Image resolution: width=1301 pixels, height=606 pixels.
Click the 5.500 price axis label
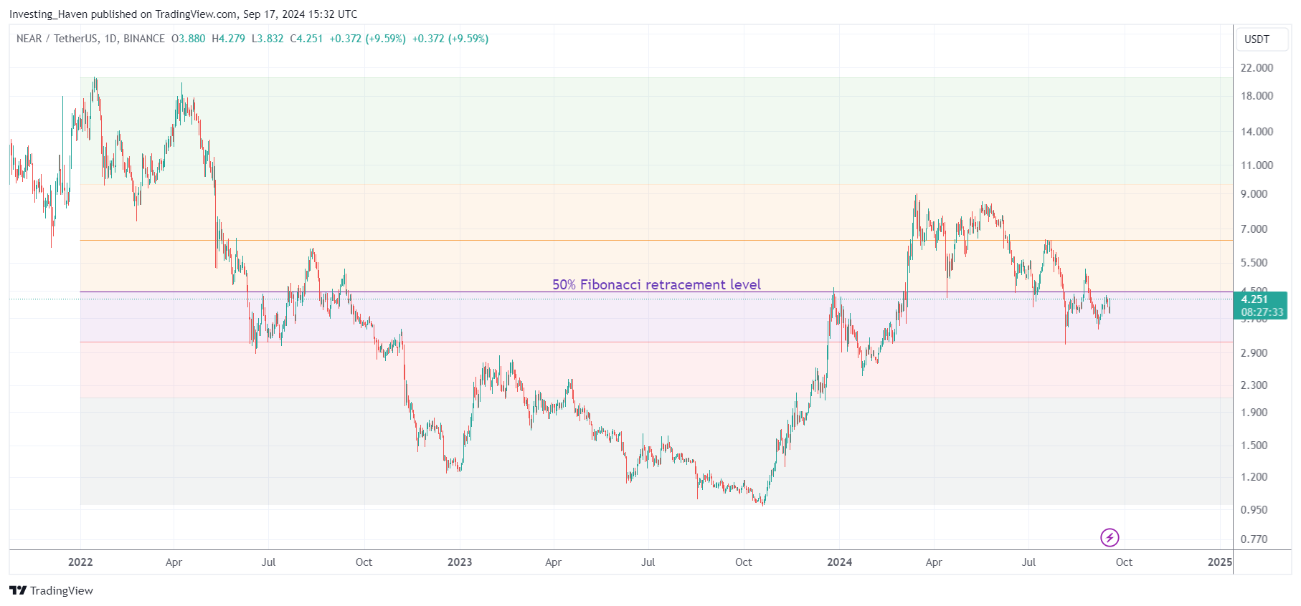click(1254, 263)
